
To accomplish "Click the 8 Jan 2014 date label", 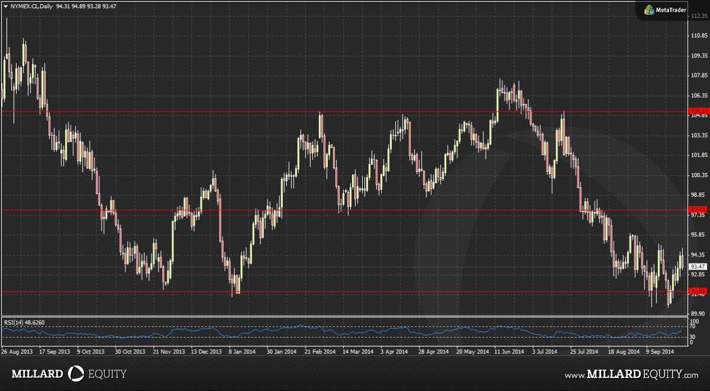I will (241, 351).
